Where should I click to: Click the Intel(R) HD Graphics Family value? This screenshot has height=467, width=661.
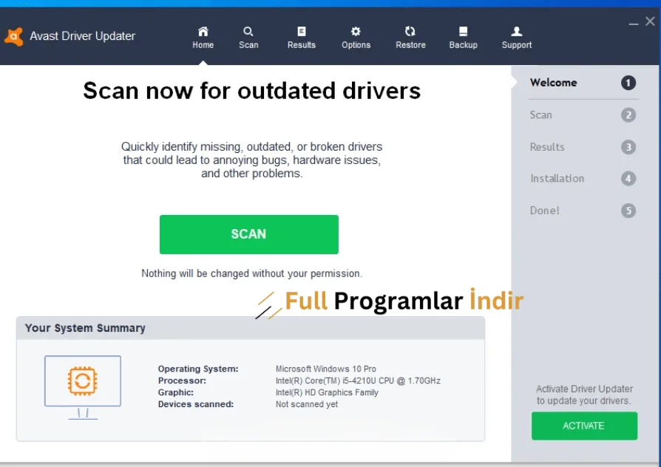point(327,392)
